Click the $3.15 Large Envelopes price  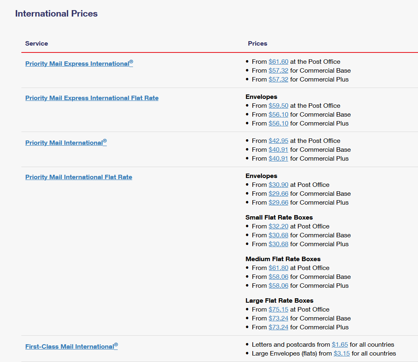pyautogui.click(x=342, y=354)
